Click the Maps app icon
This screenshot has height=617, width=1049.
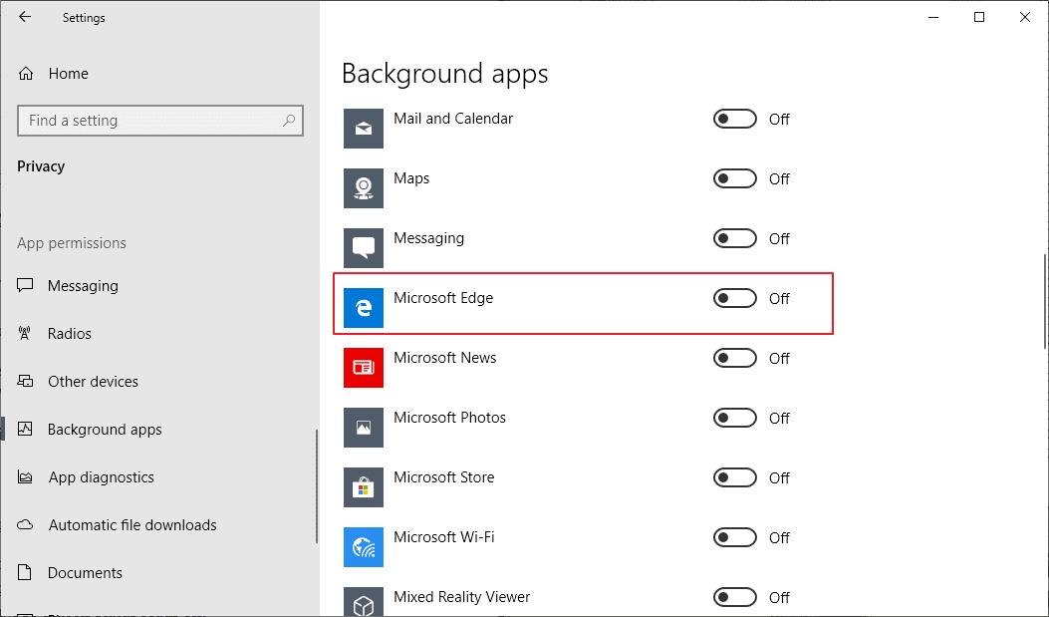coord(364,187)
